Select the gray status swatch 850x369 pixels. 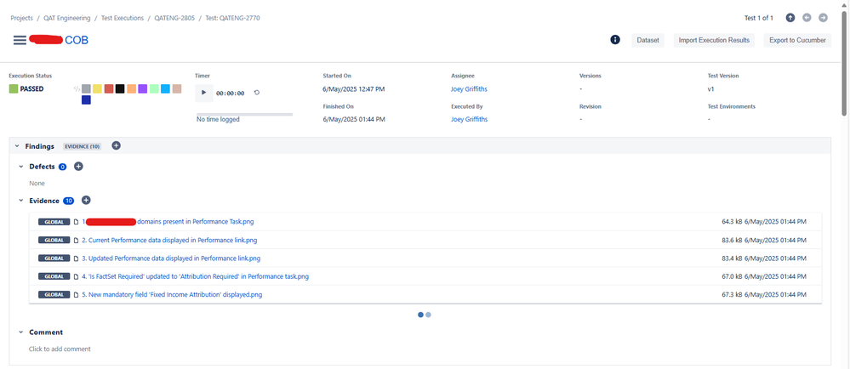86,88
